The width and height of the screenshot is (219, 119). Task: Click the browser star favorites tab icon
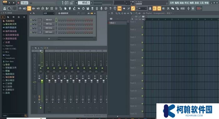(24, 17)
